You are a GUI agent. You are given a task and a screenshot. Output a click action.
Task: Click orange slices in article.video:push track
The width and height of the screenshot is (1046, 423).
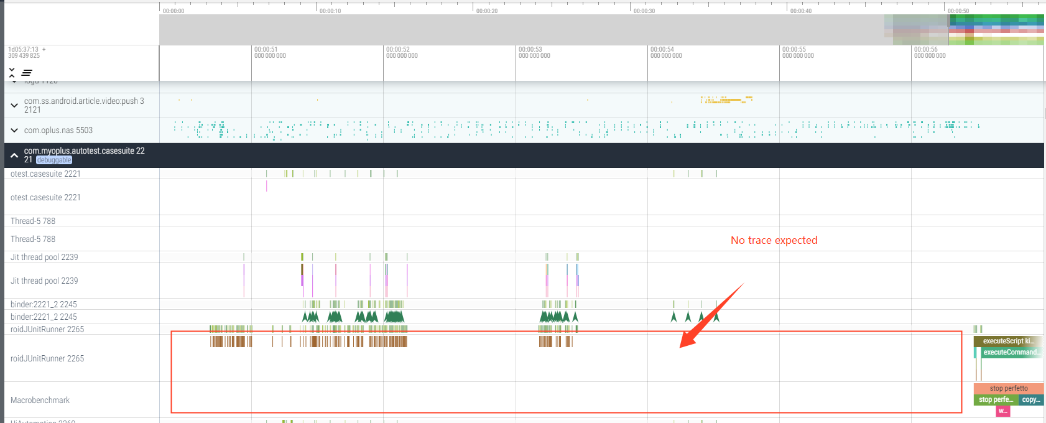pyautogui.click(x=728, y=100)
